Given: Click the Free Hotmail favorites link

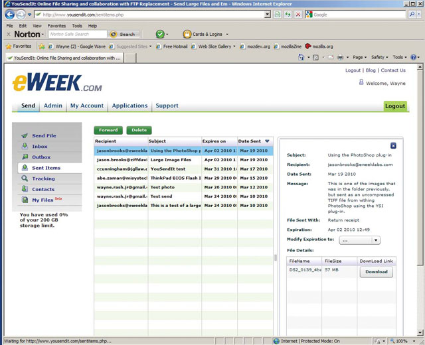Looking at the screenshot, I should click(x=172, y=46).
